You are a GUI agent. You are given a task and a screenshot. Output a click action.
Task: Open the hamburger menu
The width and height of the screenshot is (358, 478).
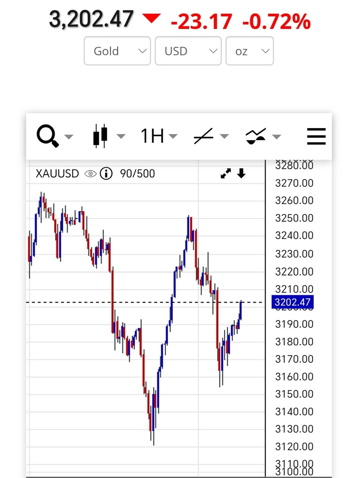[316, 136]
